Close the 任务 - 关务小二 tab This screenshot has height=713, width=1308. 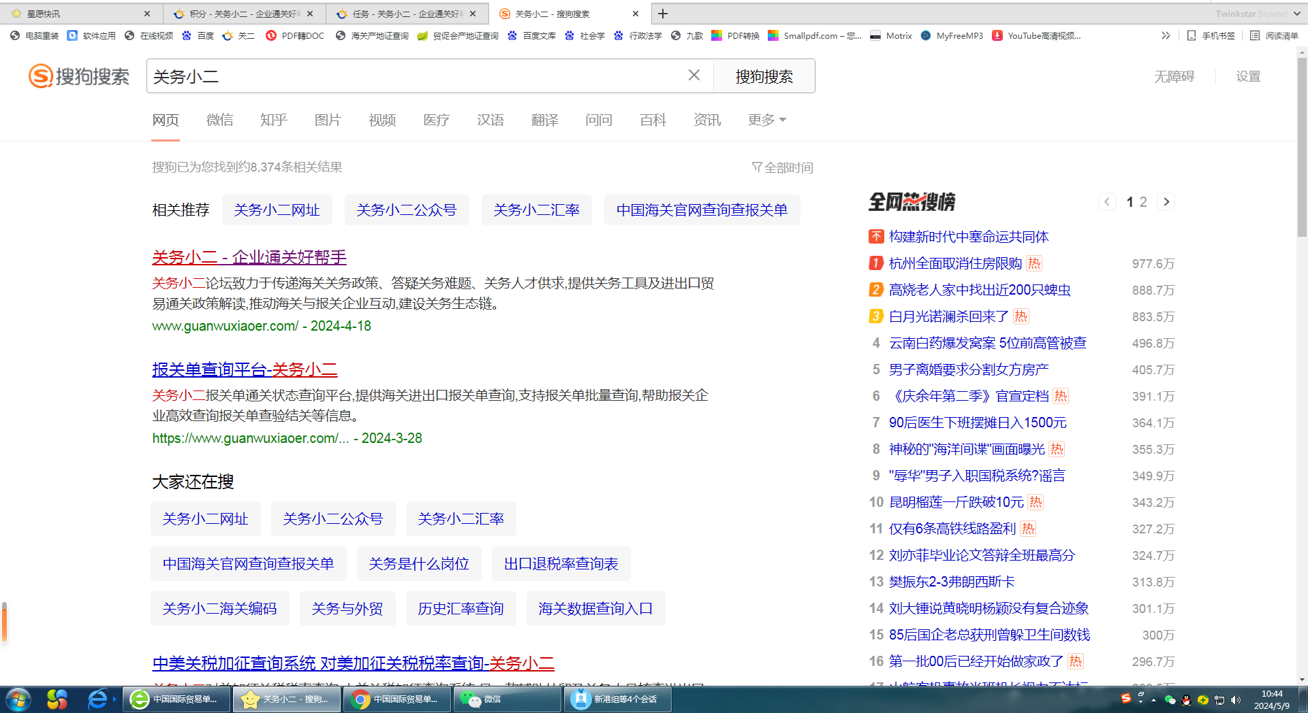tap(473, 14)
